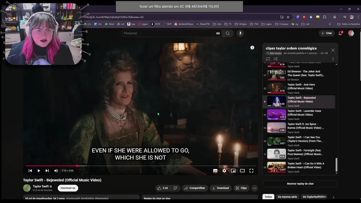Switch to miniplayer mode
Screen dimensions: 361x203
233,171
